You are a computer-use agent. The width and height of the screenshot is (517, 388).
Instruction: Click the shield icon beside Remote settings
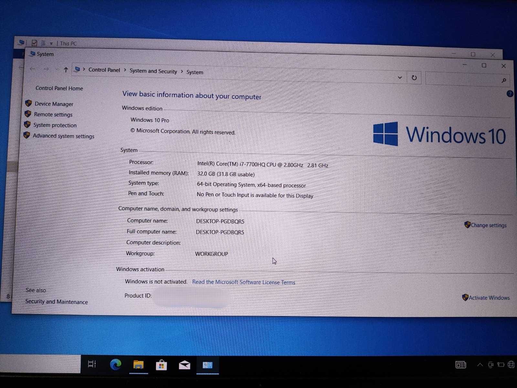click(x=28, y=114)
